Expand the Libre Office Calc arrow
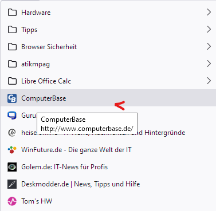The height and width of the screenshot is (211, 216). pyautogui.click(x=209, y=81)
